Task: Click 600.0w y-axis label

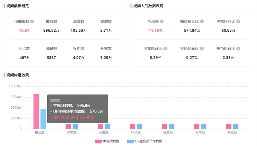Action: [x=16, y=108]
